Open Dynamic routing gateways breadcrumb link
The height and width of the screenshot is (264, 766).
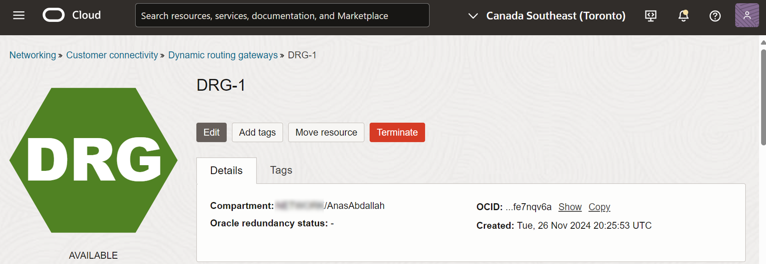coord(223,55)
